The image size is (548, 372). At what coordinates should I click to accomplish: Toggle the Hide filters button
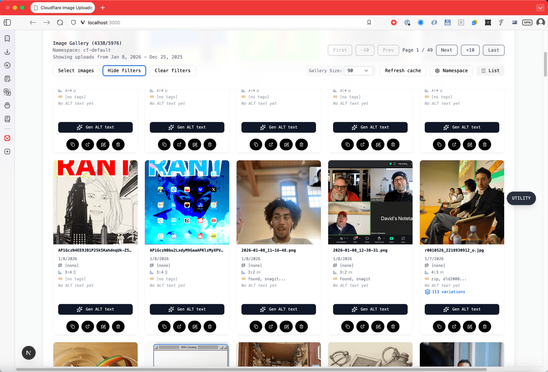(124, 71)
